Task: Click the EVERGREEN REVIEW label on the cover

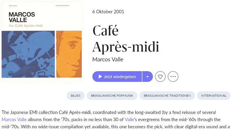Action: 62,6
